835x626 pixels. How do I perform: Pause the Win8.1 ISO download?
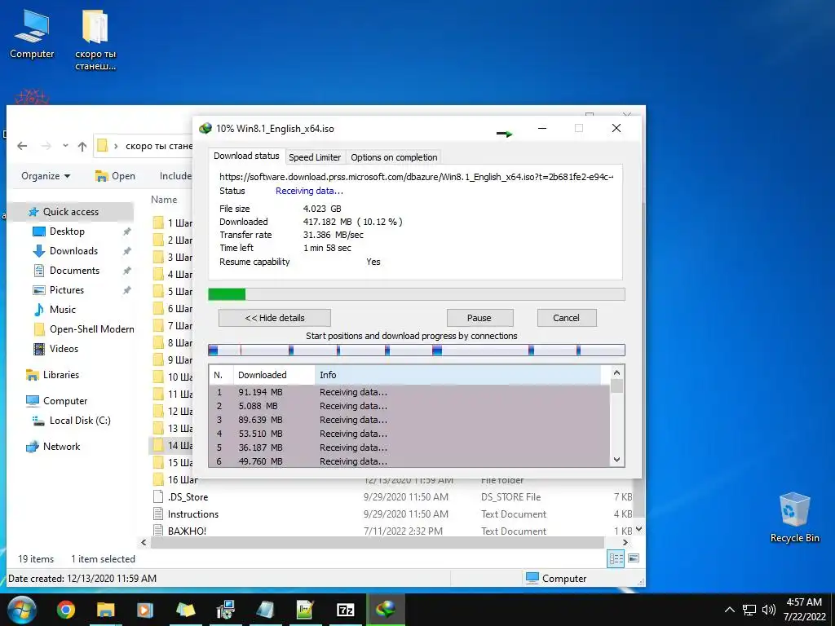(479, 318)
